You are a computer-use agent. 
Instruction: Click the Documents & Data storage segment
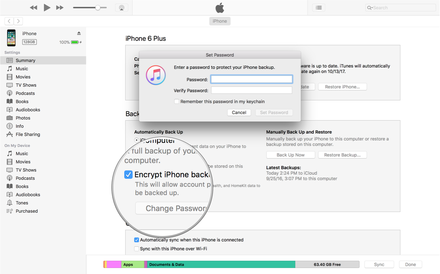point(221,265)
